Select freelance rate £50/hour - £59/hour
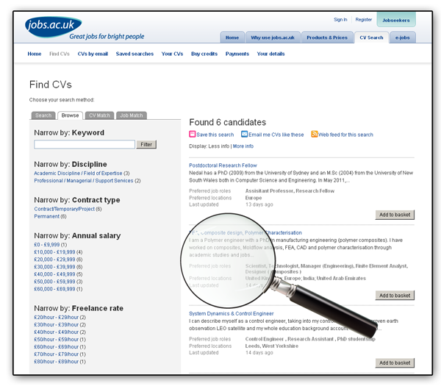The width and height of the screenshot is (441, 389). (x=57, y=340)
